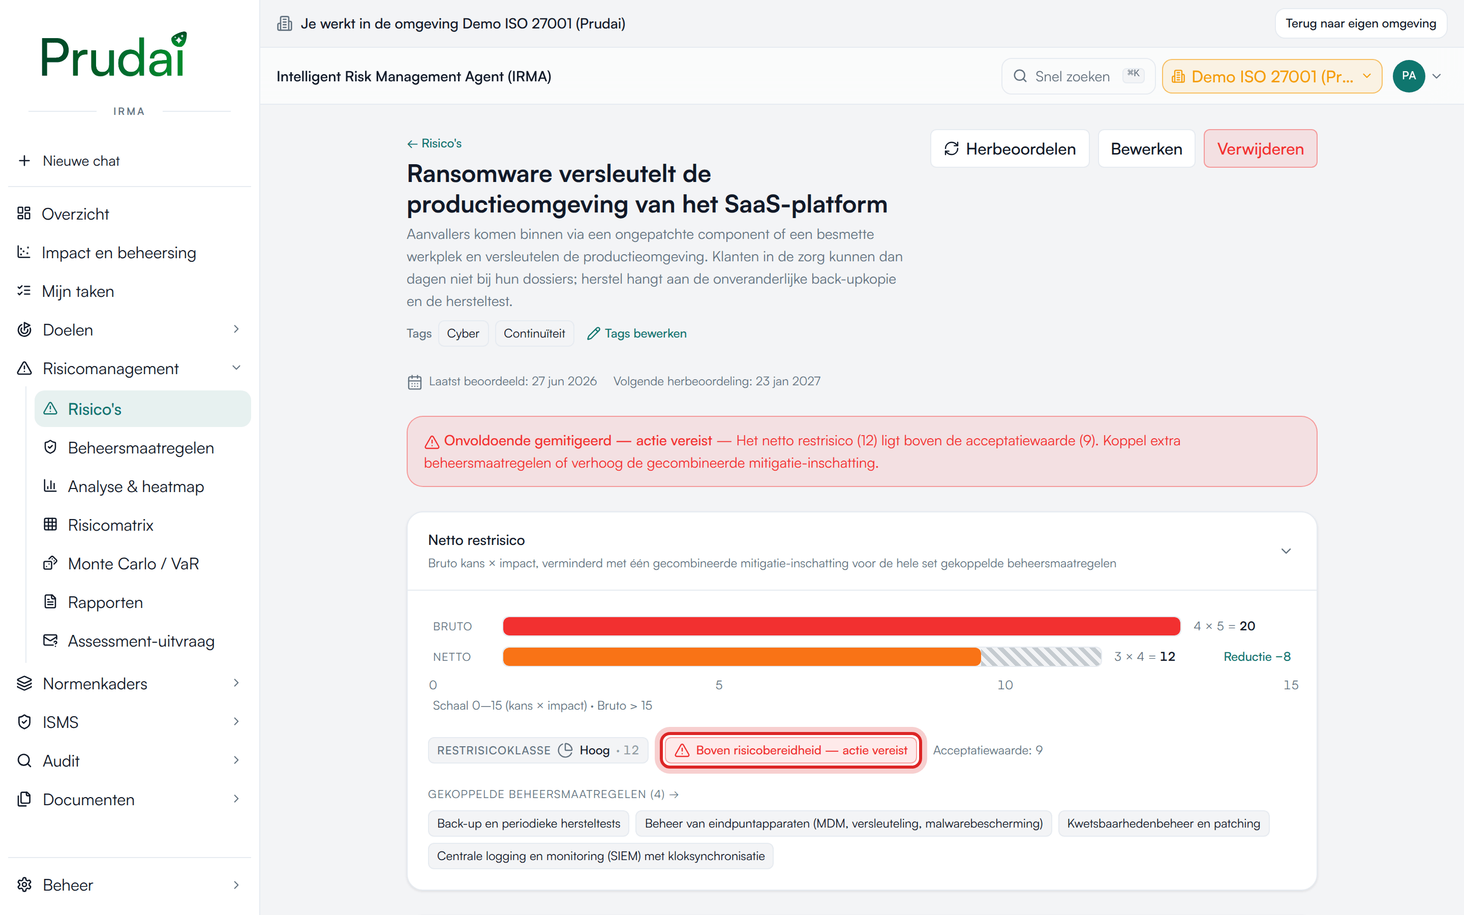
Task: Click the red Verwijderen button
Action: 1260,149
